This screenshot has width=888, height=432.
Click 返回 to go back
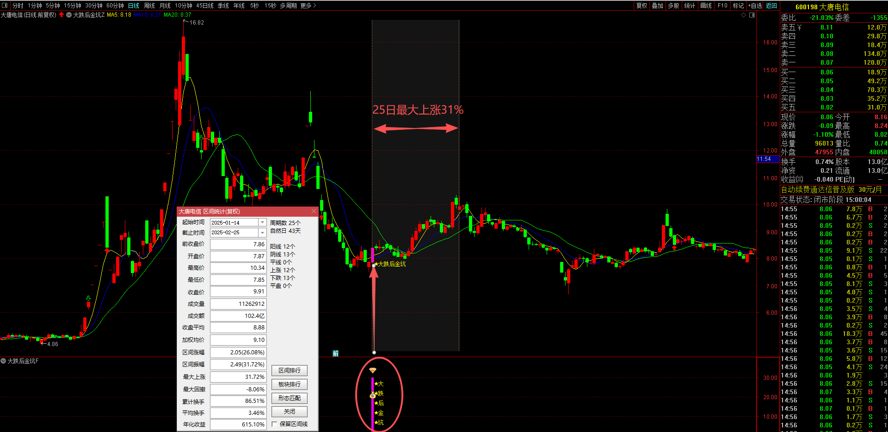771,6
